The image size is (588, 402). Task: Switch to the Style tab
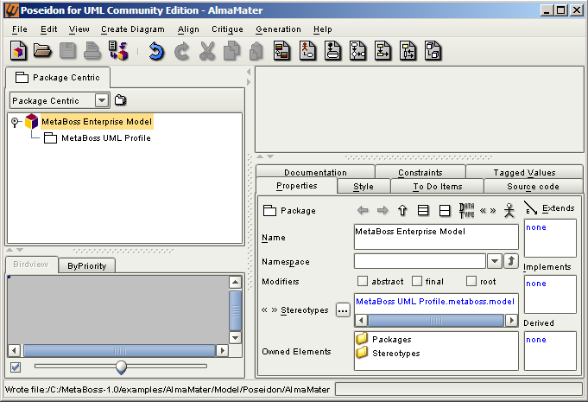pyautogui.click(x=364, y=186)
